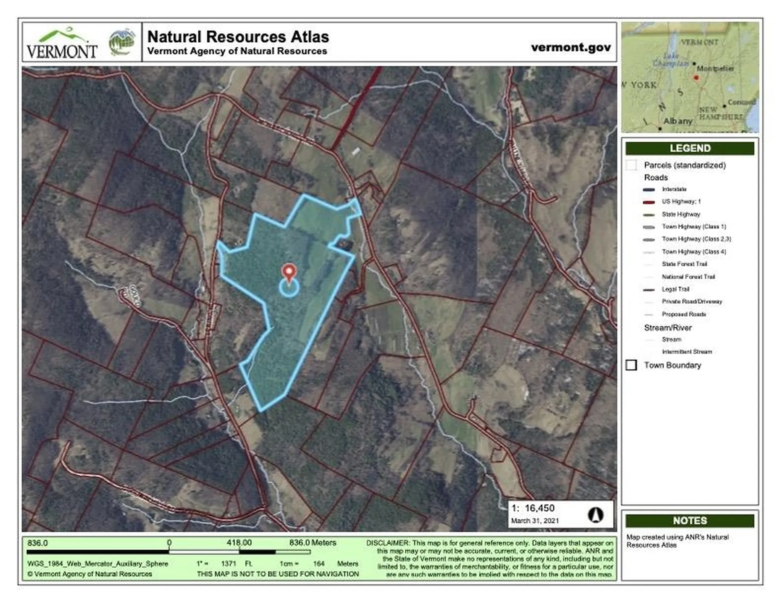Click the 1: 16,450 scale text

533,508
